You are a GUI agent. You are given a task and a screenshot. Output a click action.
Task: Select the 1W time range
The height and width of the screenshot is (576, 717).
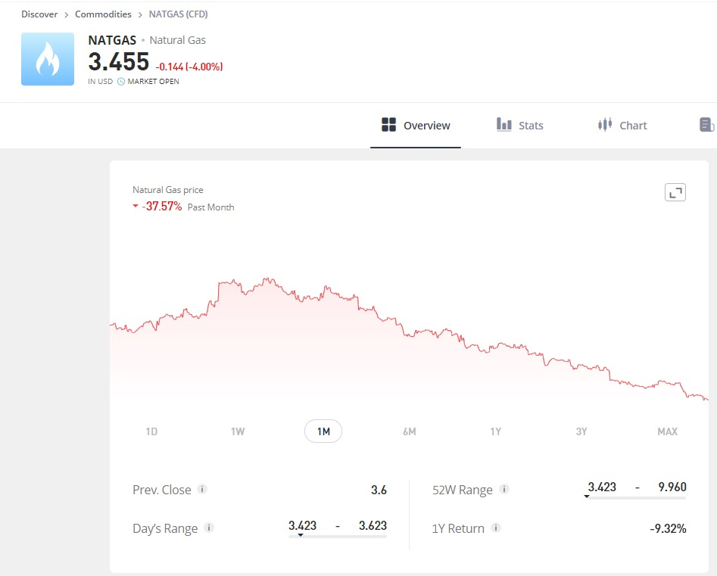pyautogui.click(x=238, y=431)
